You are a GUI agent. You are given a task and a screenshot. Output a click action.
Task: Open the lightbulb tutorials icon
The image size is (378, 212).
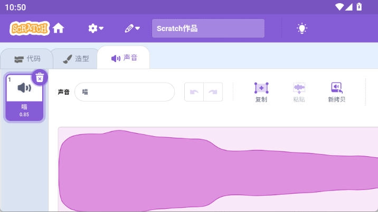tap(301, 28)
